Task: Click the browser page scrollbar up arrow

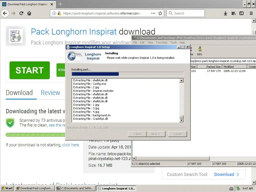Action: pos(254,20)
